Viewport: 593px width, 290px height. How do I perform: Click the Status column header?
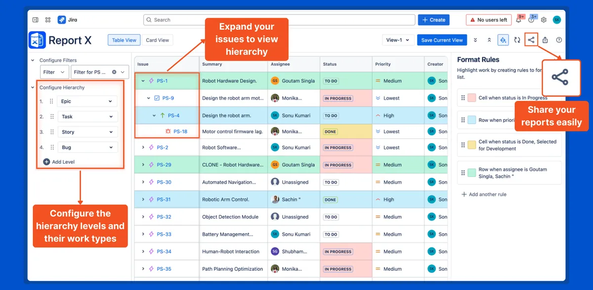346,64
